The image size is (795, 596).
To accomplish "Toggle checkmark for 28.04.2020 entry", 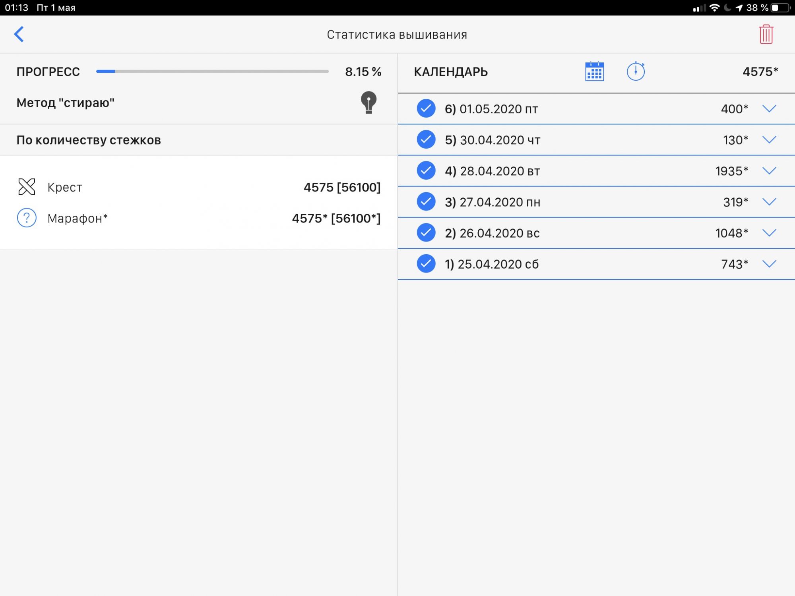I will point(426,170).
